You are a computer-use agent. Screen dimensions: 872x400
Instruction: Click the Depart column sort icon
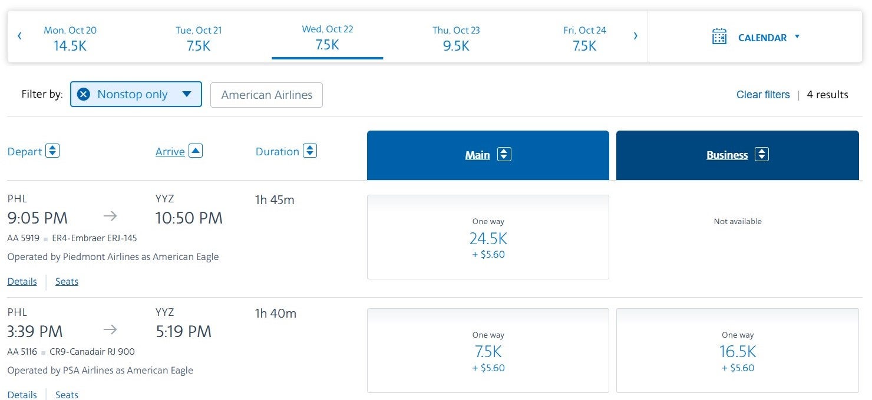[x=52, y=151]
